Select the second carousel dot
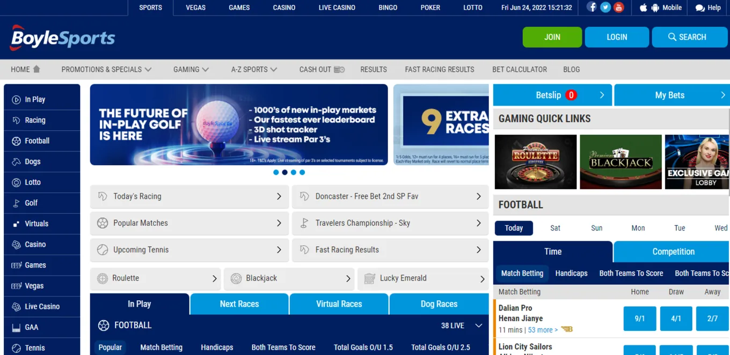Image resolution: width=730 pixels, height=355 pixels. pyautogui.click(x=284, y=172)
